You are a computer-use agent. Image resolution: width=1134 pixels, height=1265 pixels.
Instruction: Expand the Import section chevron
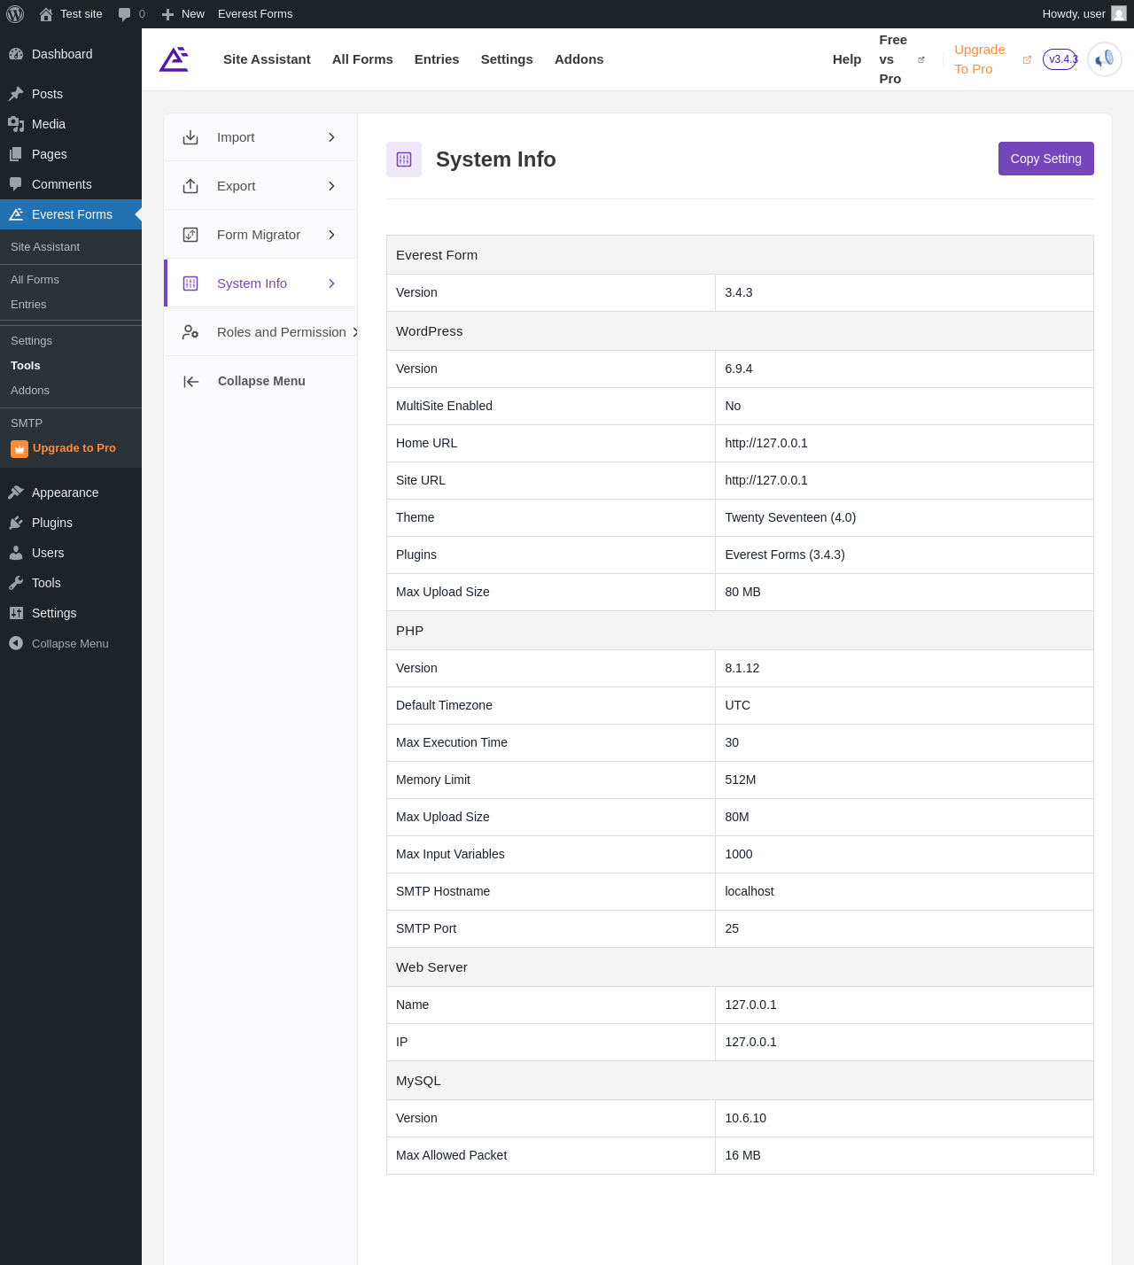click(x=331, y=137)
